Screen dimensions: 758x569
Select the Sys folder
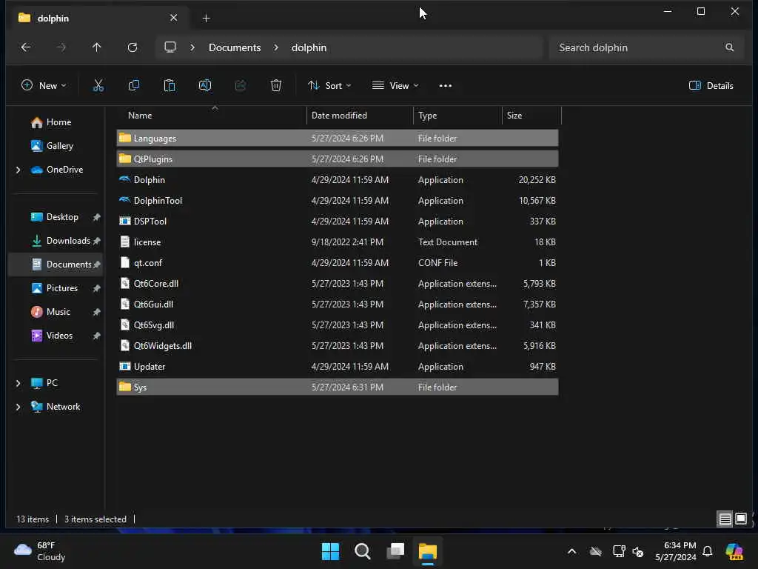[337, 387]
